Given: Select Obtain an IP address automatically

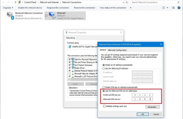Looking at the screenshot, I should (x=103, y=65).
